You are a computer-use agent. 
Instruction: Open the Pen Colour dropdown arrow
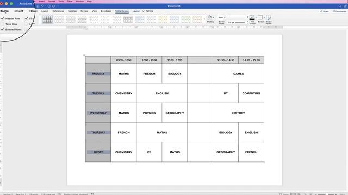[x=256, y=17]
